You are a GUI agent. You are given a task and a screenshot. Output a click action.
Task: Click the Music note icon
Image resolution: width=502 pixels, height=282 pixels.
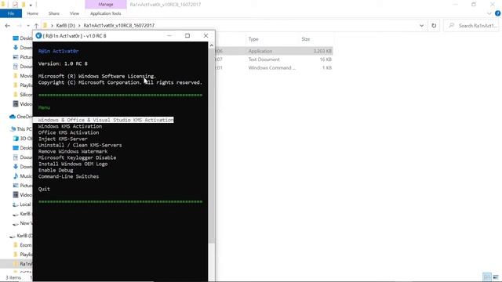(16, 176)
